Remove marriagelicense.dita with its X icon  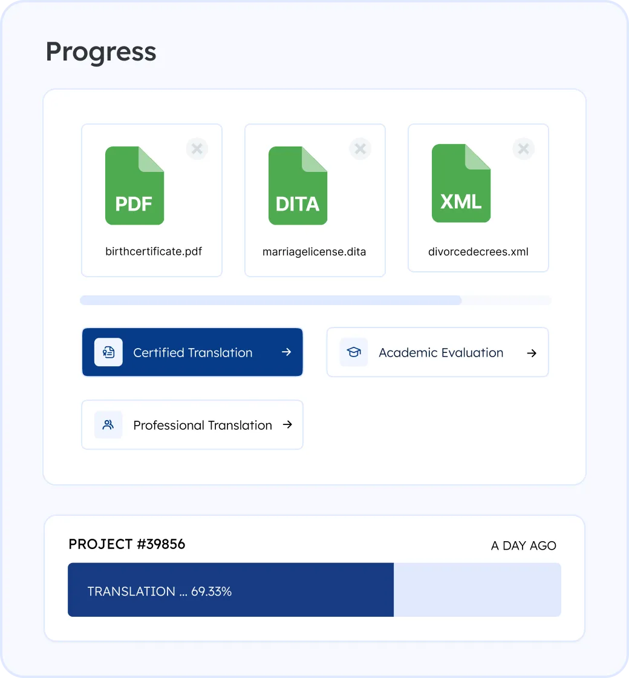pos(360,148)
